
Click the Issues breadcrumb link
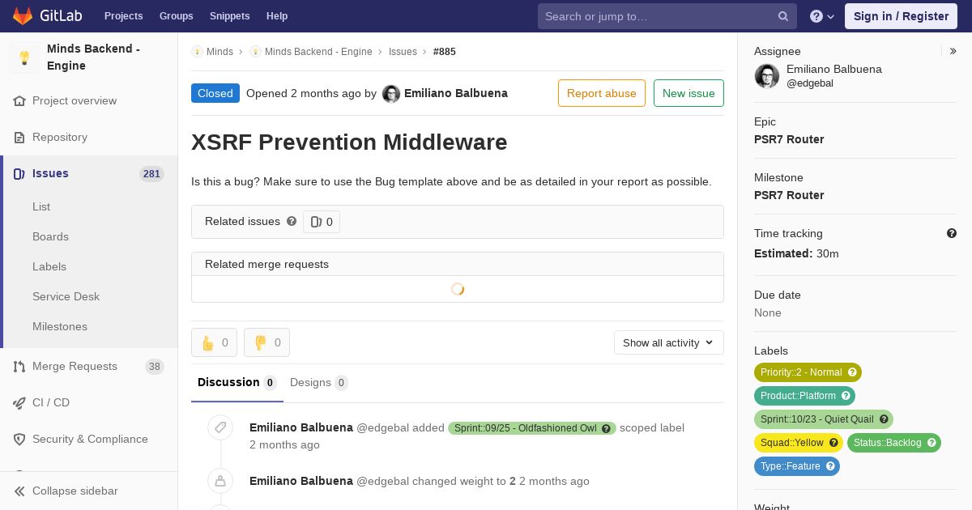tap(403, 52)
